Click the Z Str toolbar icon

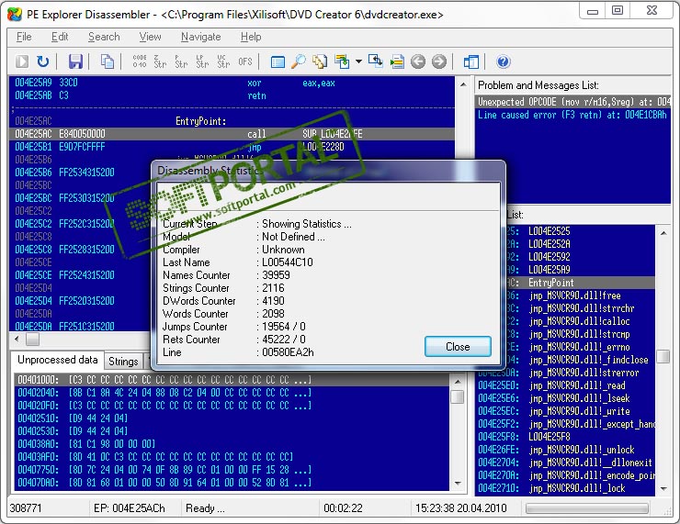(x=160, y=61)
